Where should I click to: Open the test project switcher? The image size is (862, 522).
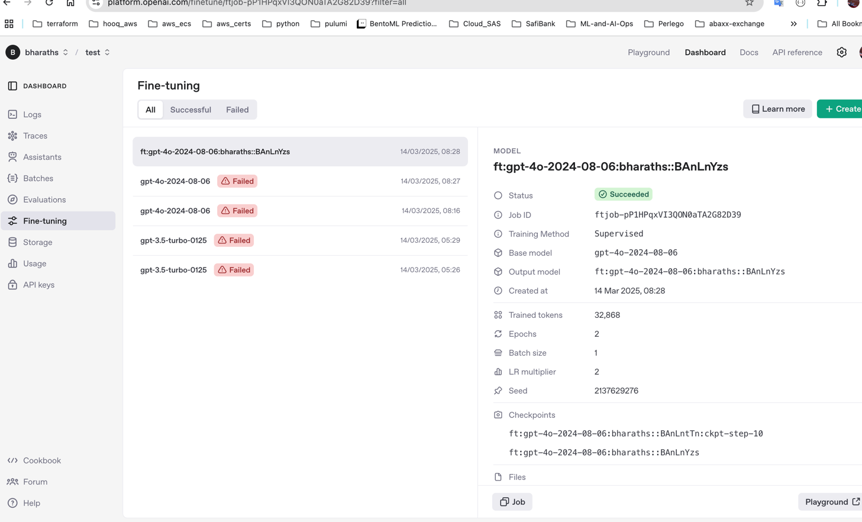[98, 52]
